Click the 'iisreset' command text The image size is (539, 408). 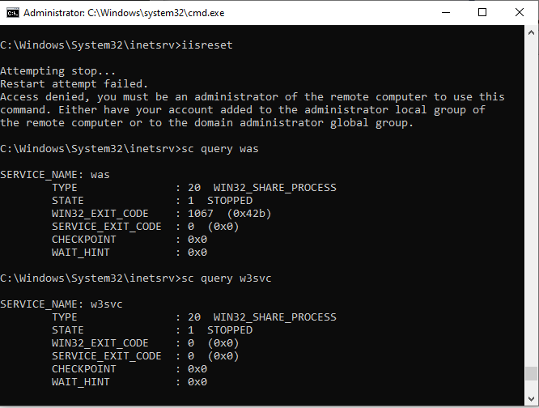[207, 45]
